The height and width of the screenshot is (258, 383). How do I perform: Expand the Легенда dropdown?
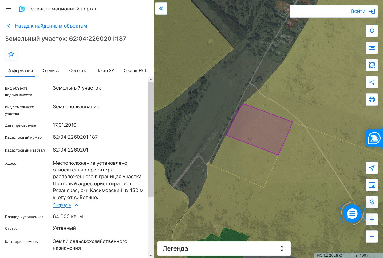coord(224,248)
